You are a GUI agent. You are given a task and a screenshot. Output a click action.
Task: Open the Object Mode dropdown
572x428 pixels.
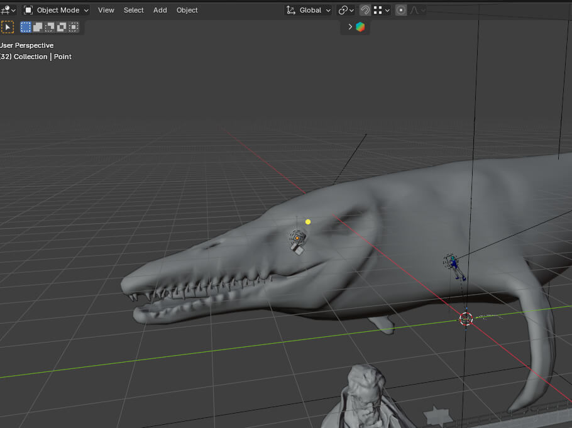coord(56,10)
